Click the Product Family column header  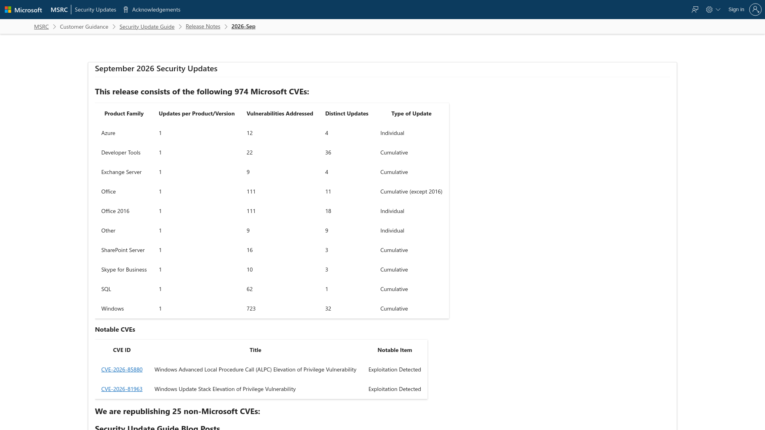pyautogui.click(x=124, y=113)
